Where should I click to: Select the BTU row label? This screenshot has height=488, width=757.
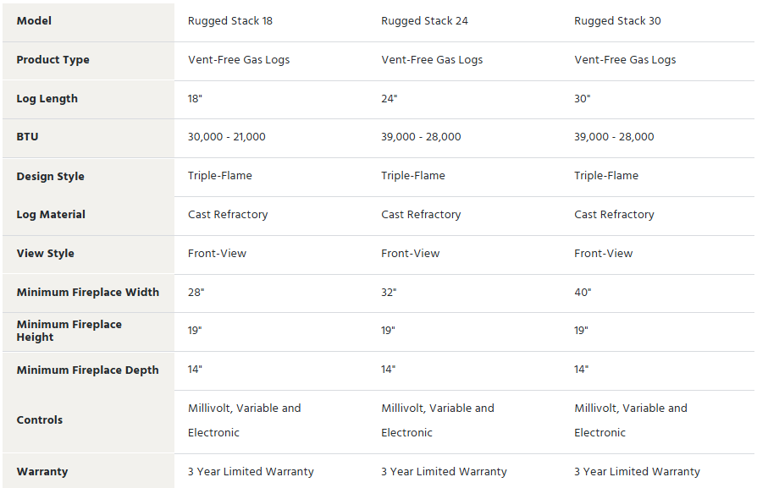point(27,137)
